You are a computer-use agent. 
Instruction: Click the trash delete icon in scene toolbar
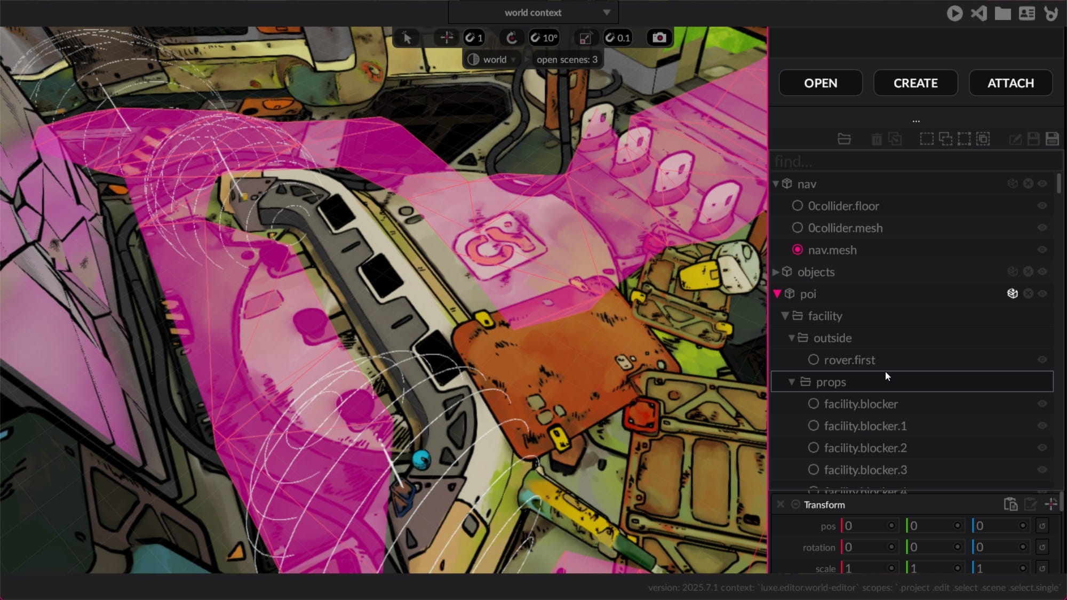pos(877,139)
